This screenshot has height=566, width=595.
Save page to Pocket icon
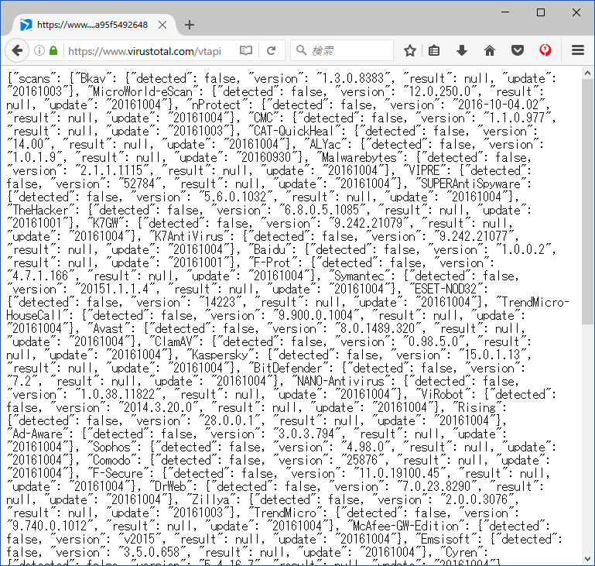[x=517, y=50]
